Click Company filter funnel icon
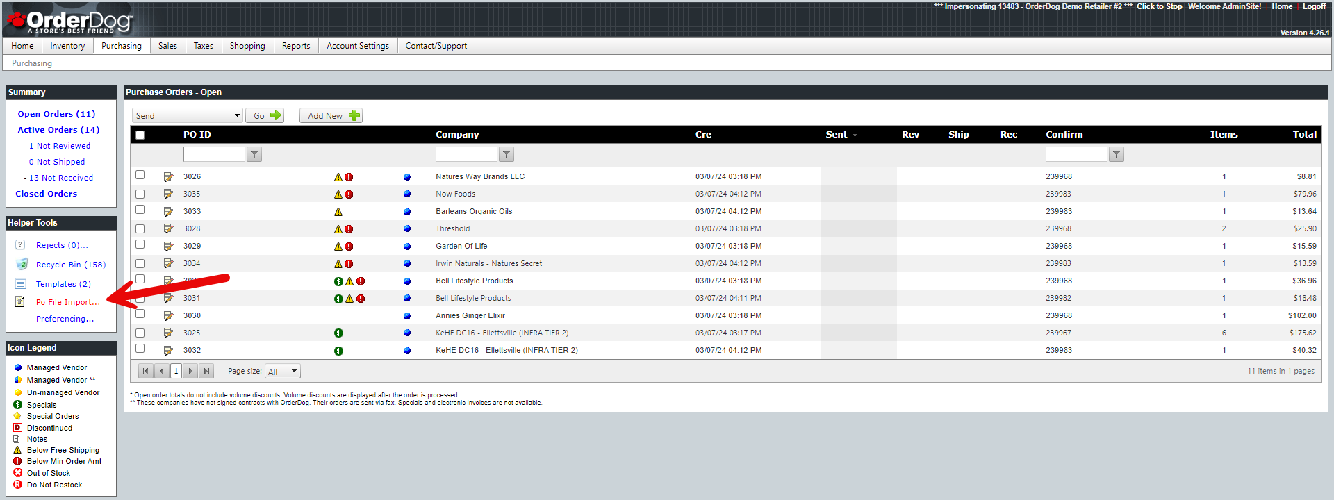The image size is (1334, 500). pos(507,154)
